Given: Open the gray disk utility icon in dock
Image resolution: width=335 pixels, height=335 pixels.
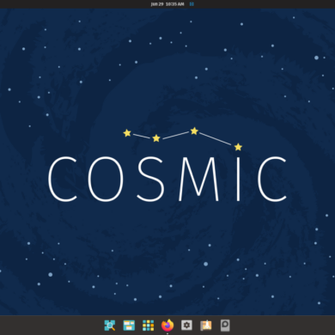Looking at the screenshot, I should coord(225,326).
